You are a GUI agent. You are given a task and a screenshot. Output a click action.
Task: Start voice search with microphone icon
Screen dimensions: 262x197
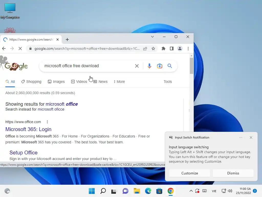click(149, 66)
